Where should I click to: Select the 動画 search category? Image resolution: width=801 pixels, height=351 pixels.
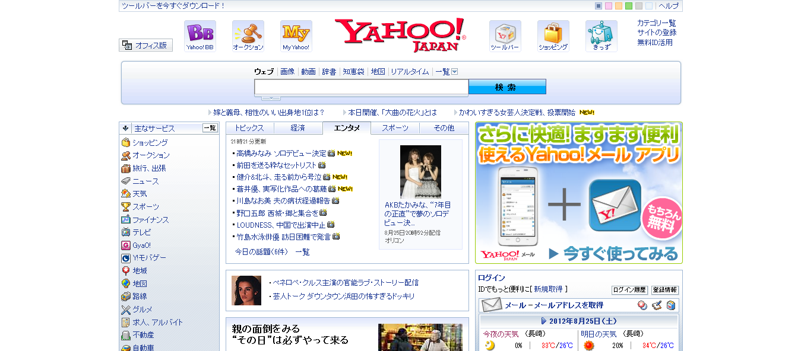pos(308,72)
